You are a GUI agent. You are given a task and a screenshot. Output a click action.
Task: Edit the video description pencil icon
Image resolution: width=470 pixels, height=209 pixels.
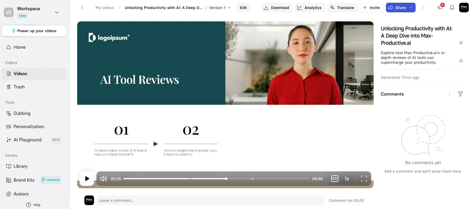pyautogui.click(x=461, y=60)
